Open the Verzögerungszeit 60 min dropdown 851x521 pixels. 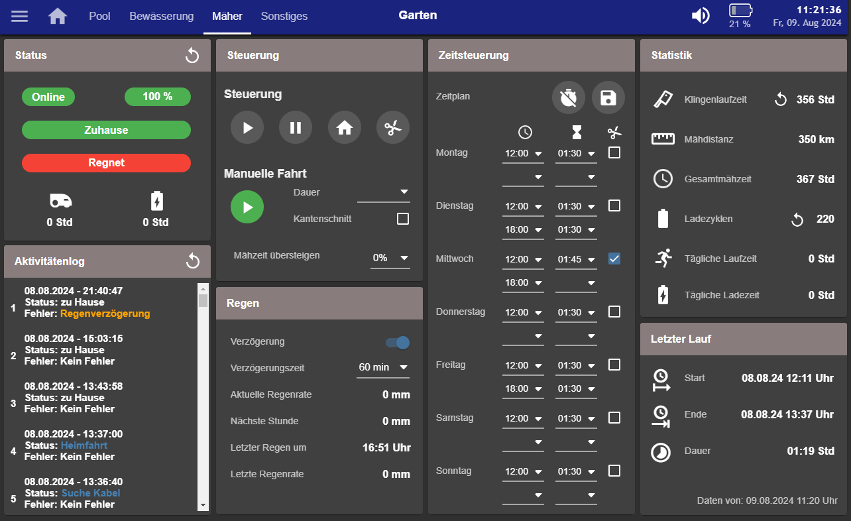pos(383,367)
